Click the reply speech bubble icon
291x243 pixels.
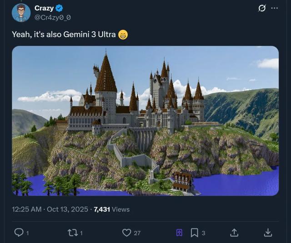point(19,233)
